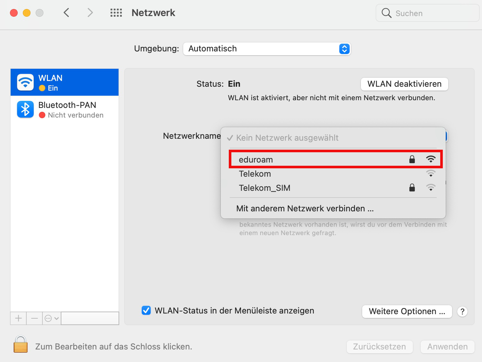Viewport: 482px width, 362px height.
Task: Remove selected service with minus button
Action: pos(34,318)
